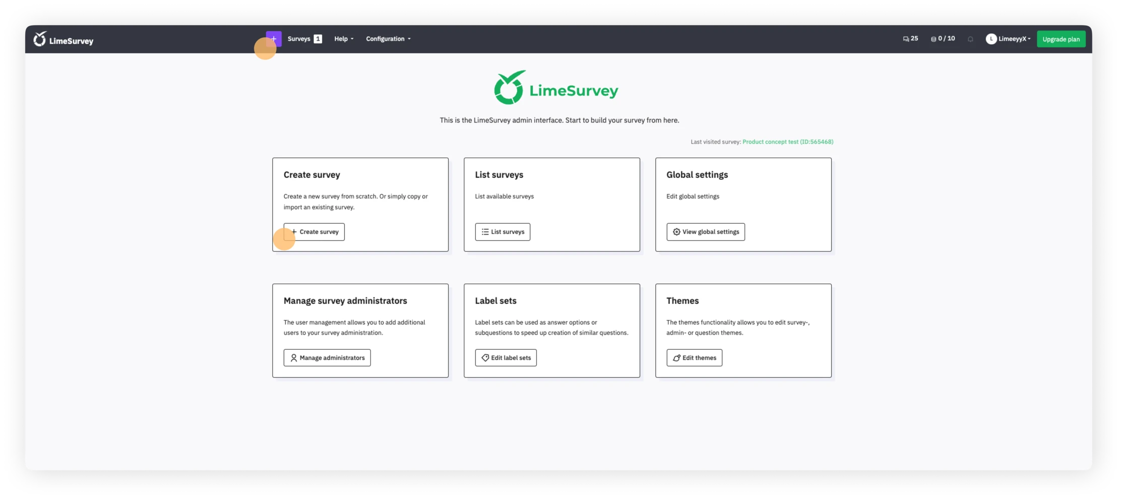Click the purple quick-create survey icon
This screenshot has height=499, width=1121.
click(274, 38)
